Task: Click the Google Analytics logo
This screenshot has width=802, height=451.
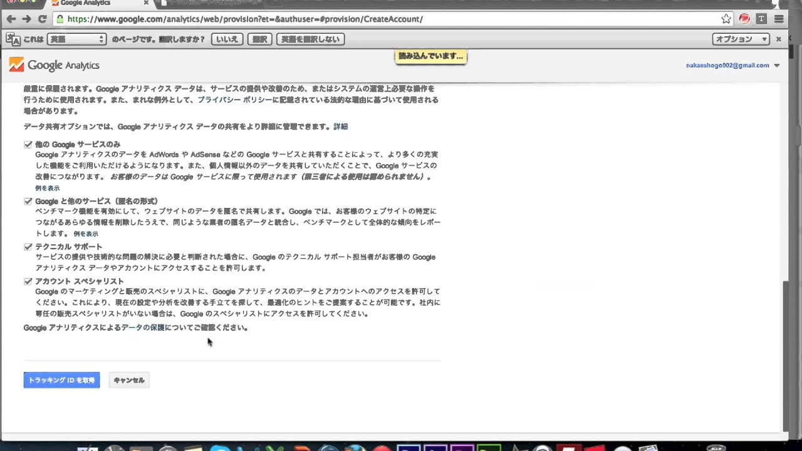Action: click(x=54, y=65)
